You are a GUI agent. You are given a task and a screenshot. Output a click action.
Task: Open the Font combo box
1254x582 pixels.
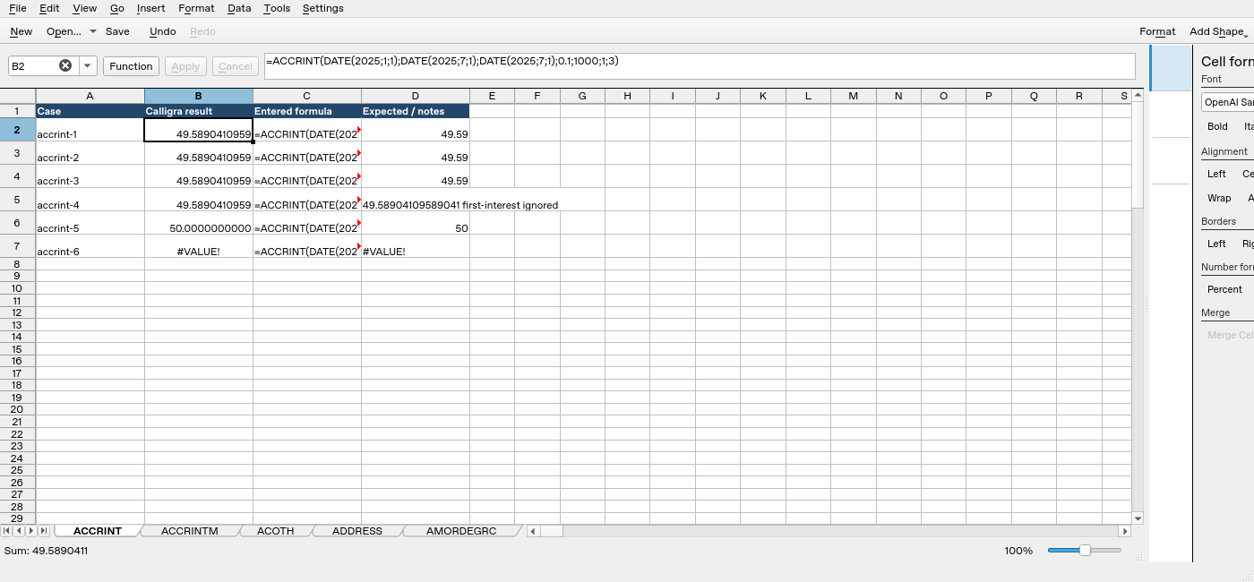pos(1227,102)
